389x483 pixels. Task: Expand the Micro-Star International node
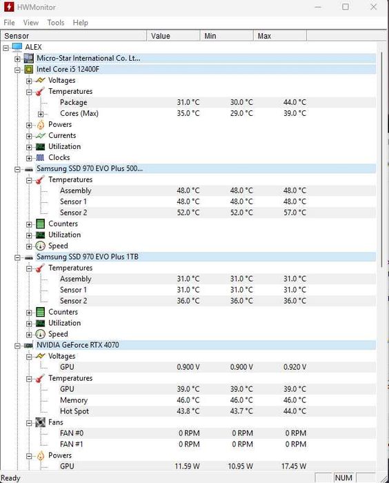17,59
